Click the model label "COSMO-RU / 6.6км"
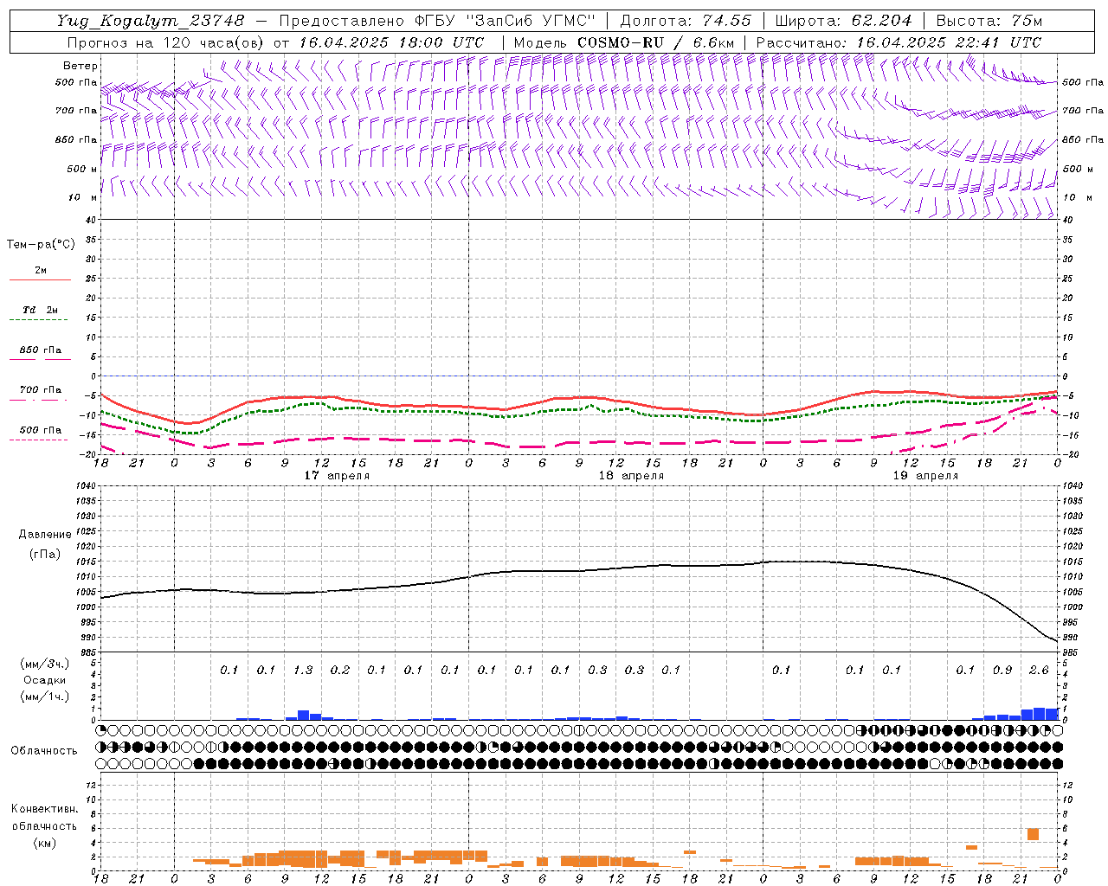The width and height of the screenshot is (1108, 886). [655, 42]
